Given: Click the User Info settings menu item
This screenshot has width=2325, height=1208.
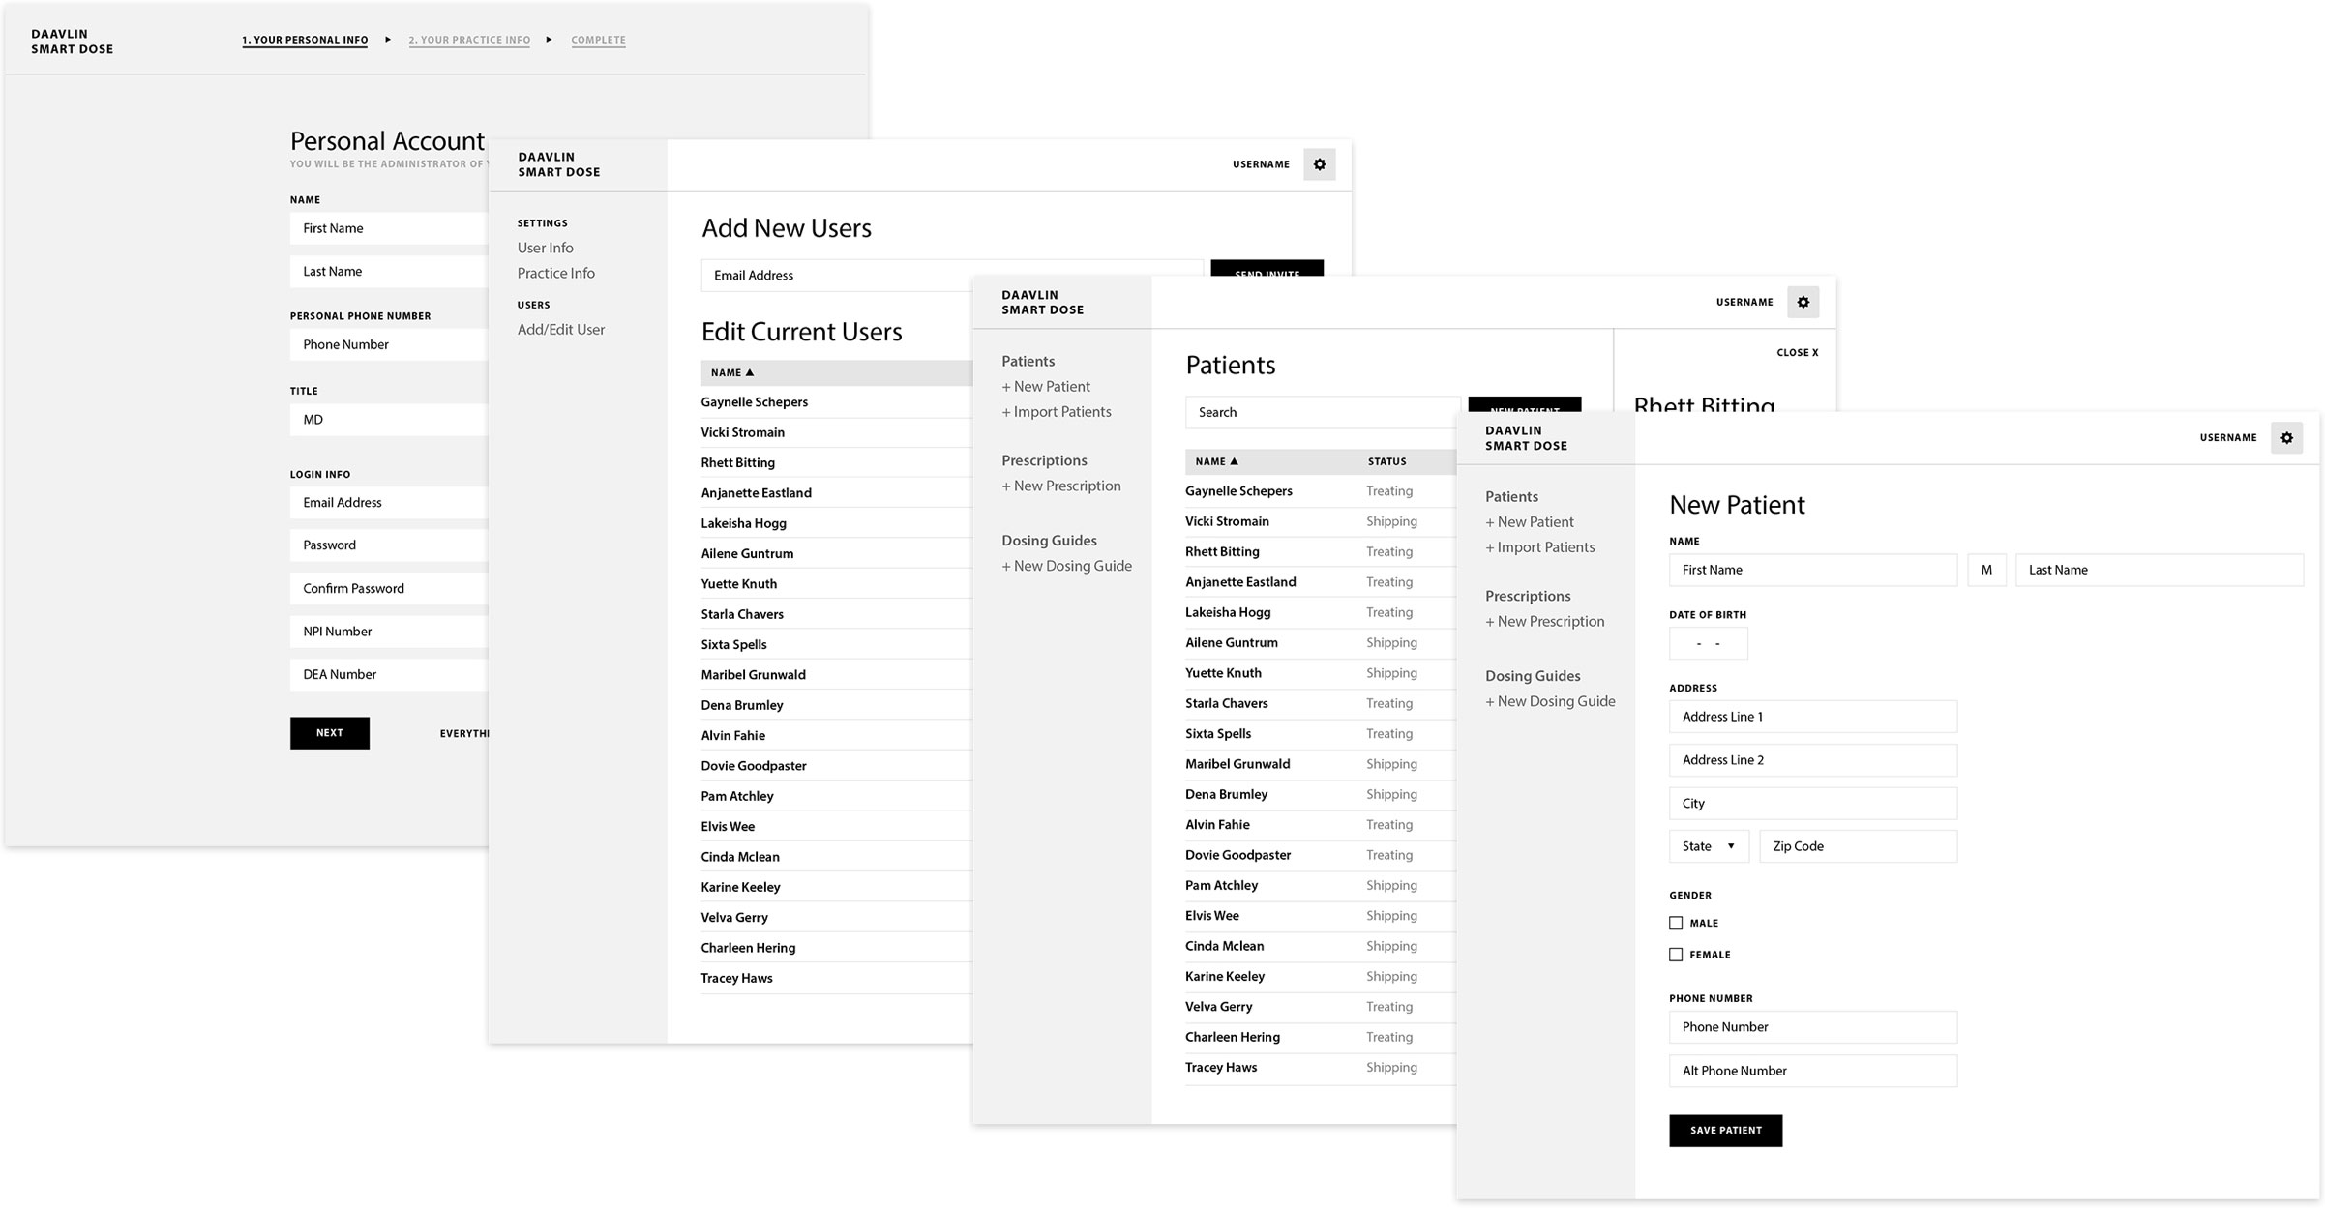Looking at the screenshot, I should tap(548, 248).
